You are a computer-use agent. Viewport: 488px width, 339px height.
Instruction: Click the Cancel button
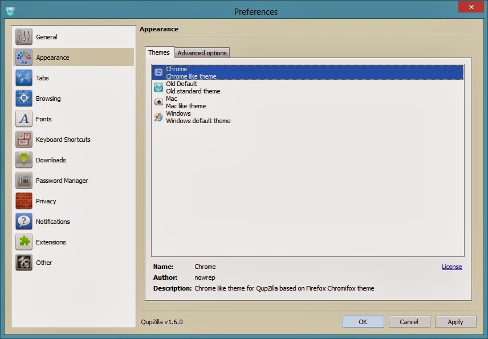409,322
